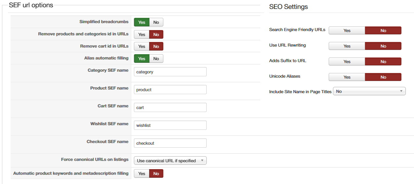Enable automatic product keywords and metadescription filling
Viewport: 414px width, 184px height.
tap(142, 173)
